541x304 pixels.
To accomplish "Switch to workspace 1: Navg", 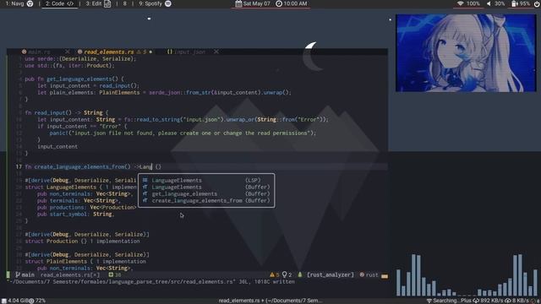I will coord(19,3).
